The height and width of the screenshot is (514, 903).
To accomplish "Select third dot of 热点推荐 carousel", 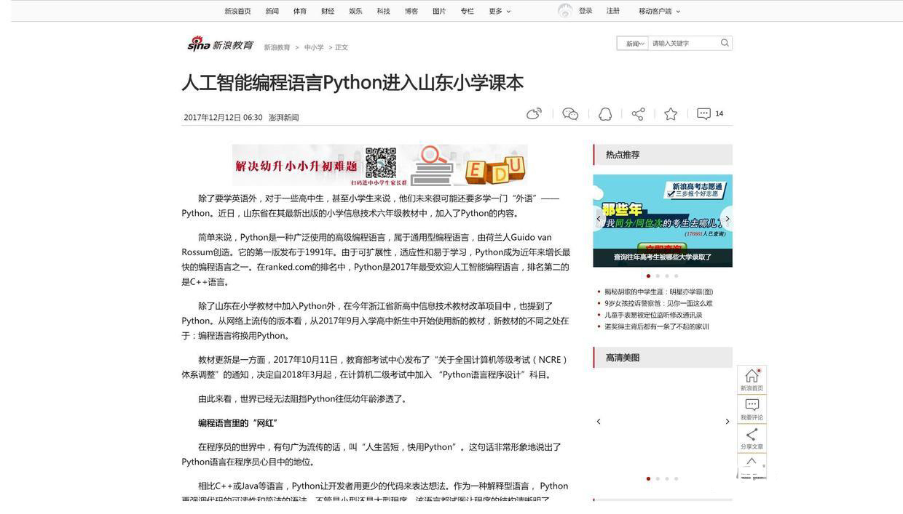I will tap(666, 276).
